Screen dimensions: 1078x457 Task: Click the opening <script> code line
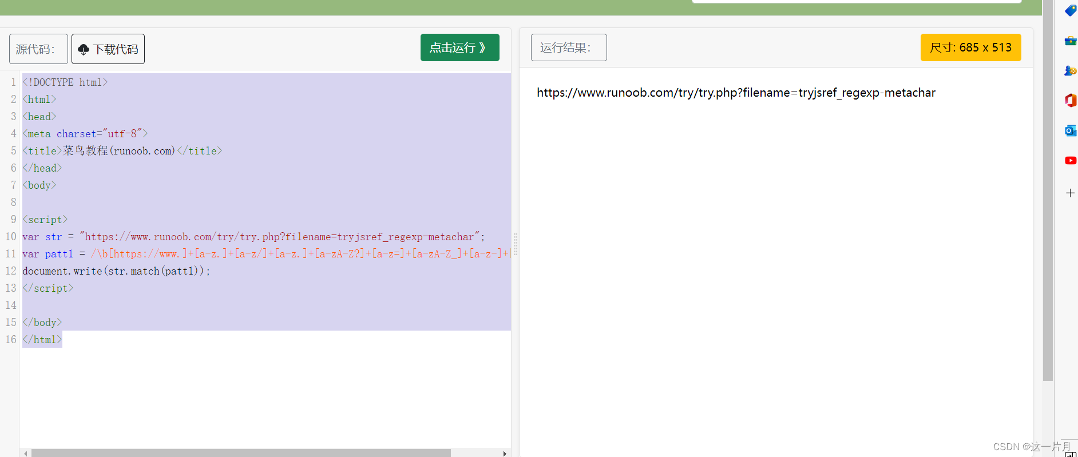[x=45, y=220]
